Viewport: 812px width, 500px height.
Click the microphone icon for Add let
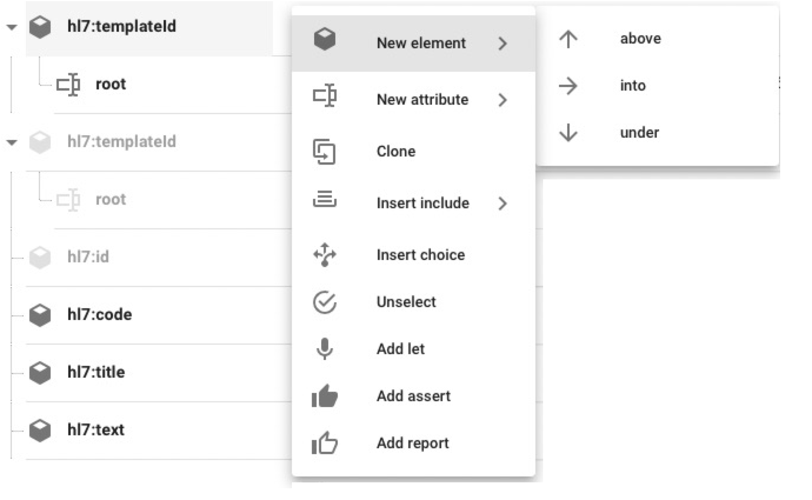coord(324,349)
